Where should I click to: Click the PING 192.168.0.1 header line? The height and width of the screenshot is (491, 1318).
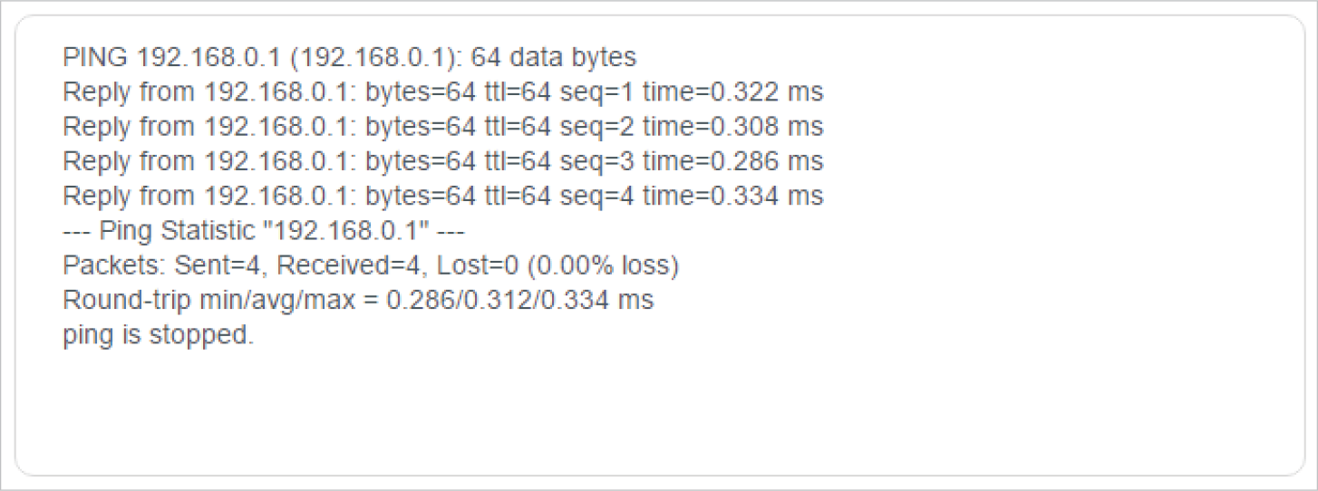[349, 58]
